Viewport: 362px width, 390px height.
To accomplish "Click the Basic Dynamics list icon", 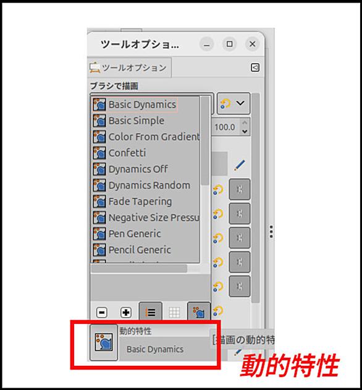I will (99, 104).
